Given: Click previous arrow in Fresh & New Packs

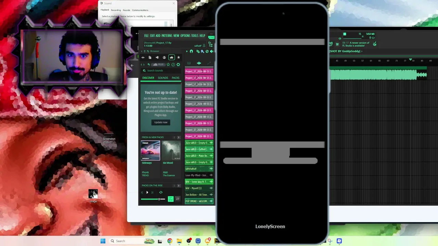Looking at the screenshot, I should click(174, 137).
